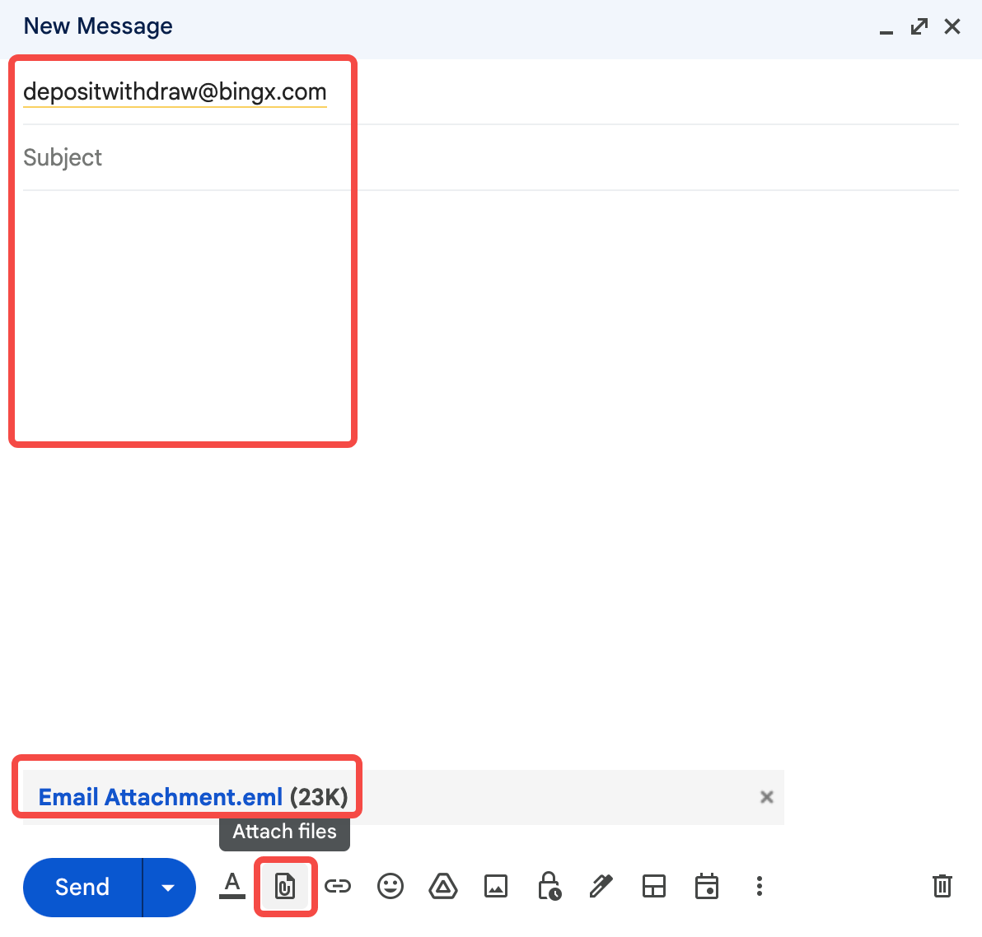Insert a link using the chain icon
The width and height of the screenshot is (982, 937).
pos(338,887)
